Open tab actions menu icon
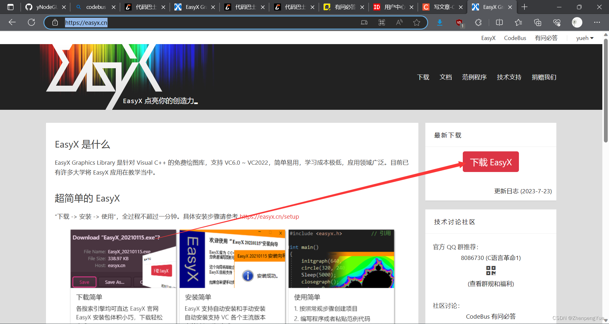Viewport: 609px width, 324px height. [10, 7]
